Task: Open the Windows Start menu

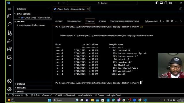Action: 49,100
